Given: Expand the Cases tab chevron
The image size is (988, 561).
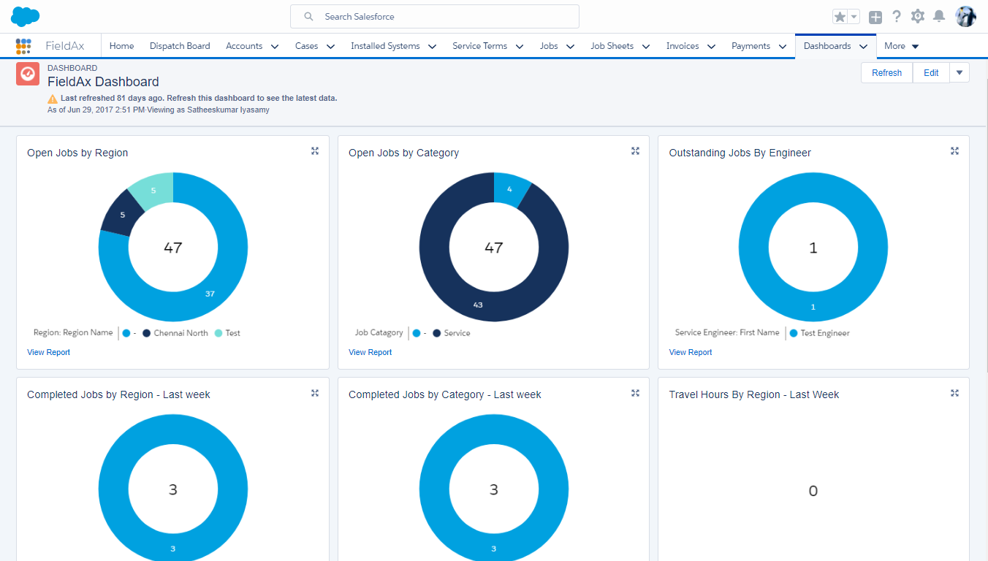Looking at the screenshot, I should [x=330, y=47].
